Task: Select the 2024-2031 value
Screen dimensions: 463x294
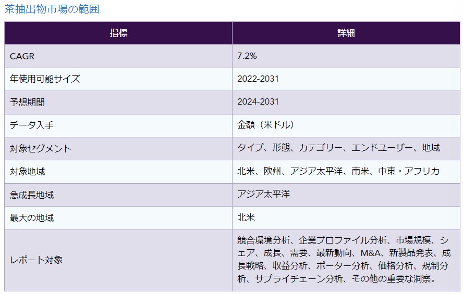Action: (258, 102)
